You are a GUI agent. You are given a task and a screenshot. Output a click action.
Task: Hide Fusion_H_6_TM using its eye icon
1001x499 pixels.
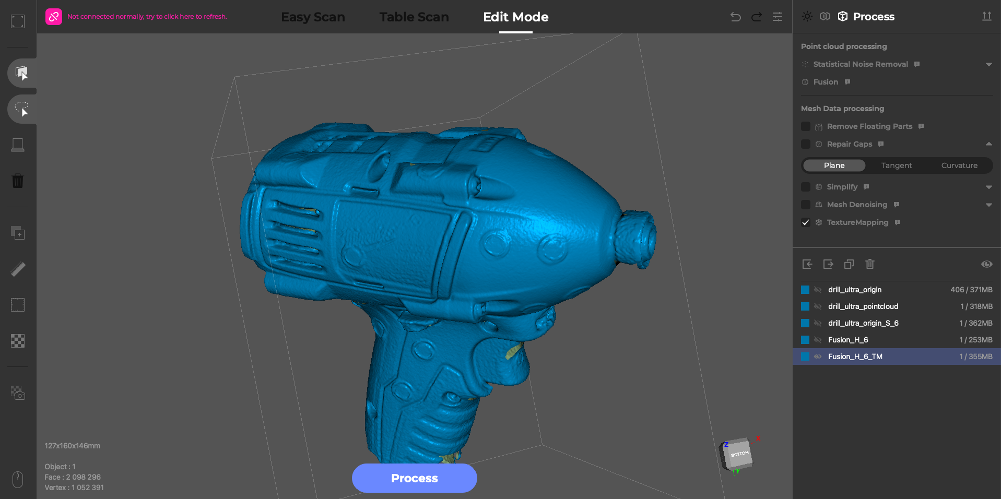[818, 357]
